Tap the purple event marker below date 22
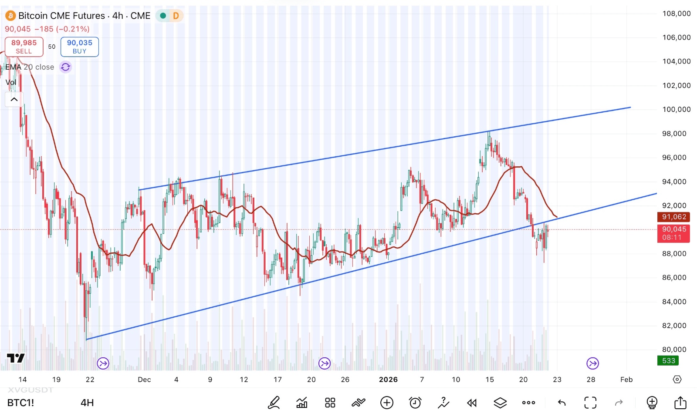 (103, 363)
